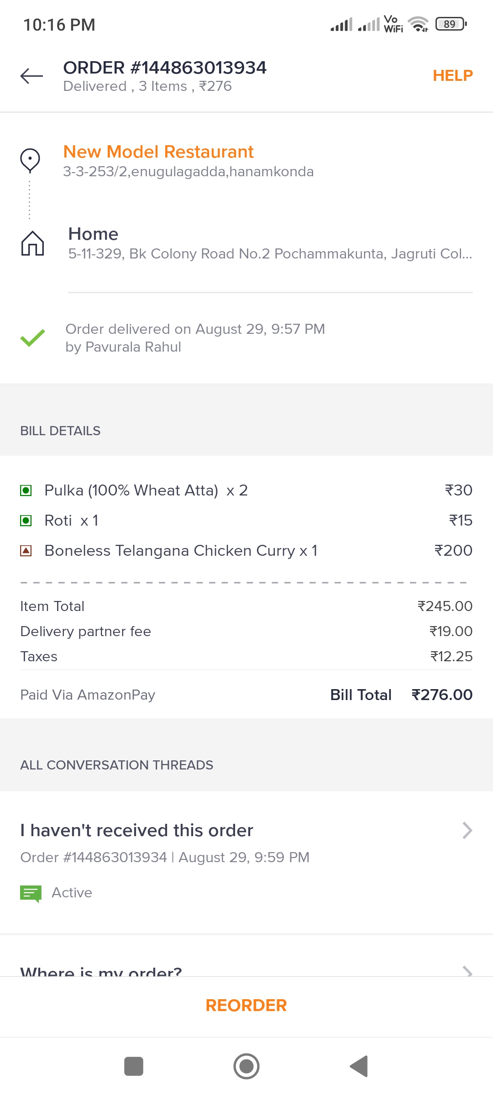Open the "Where is my order?" thread
The height and width of the screenshot is (1096, 493).
click(x=101, y=971)
